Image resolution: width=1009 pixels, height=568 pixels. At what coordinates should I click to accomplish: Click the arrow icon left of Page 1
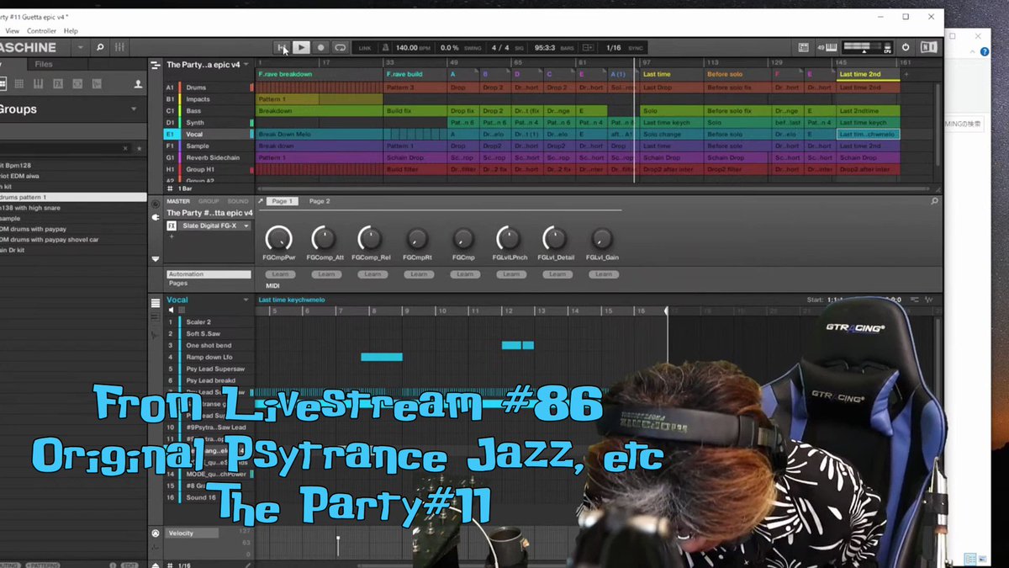point(261,201)
